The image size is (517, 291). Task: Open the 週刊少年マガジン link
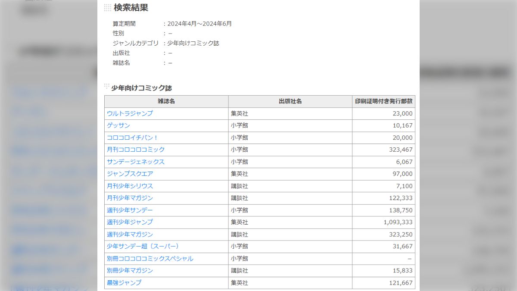click(130, 234)
